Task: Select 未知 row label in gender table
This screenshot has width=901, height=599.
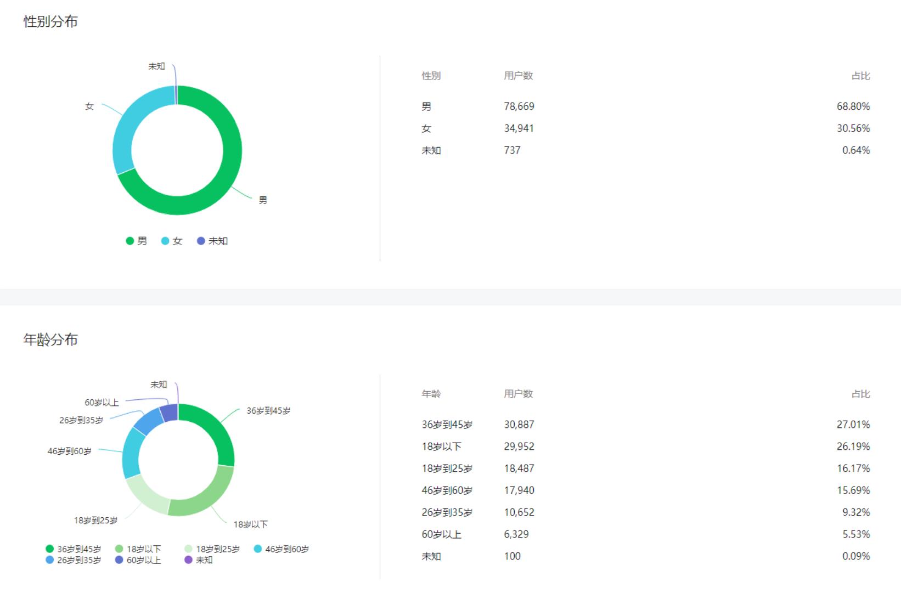Action: tap(431, 150)
